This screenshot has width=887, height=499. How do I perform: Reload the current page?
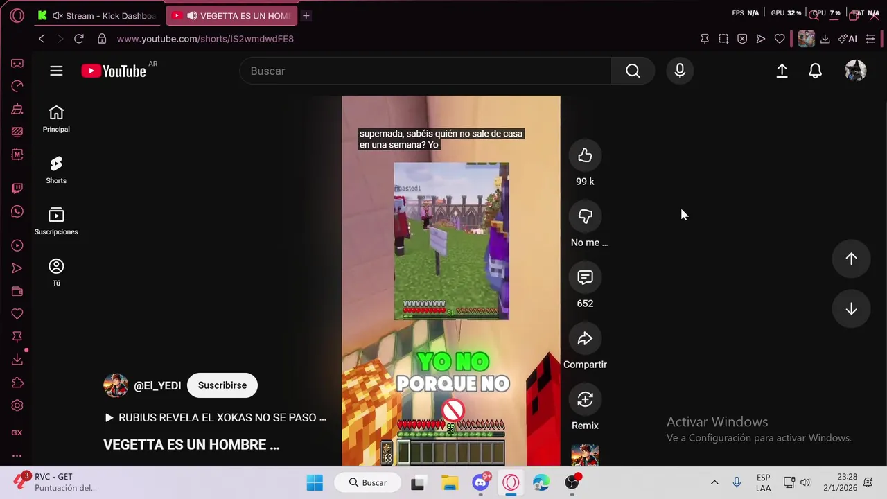coord(79,39)
